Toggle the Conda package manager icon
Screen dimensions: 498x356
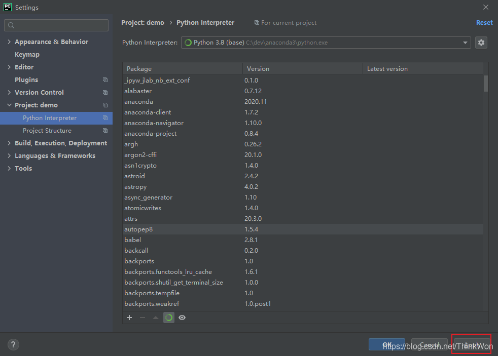coord(169,318)
